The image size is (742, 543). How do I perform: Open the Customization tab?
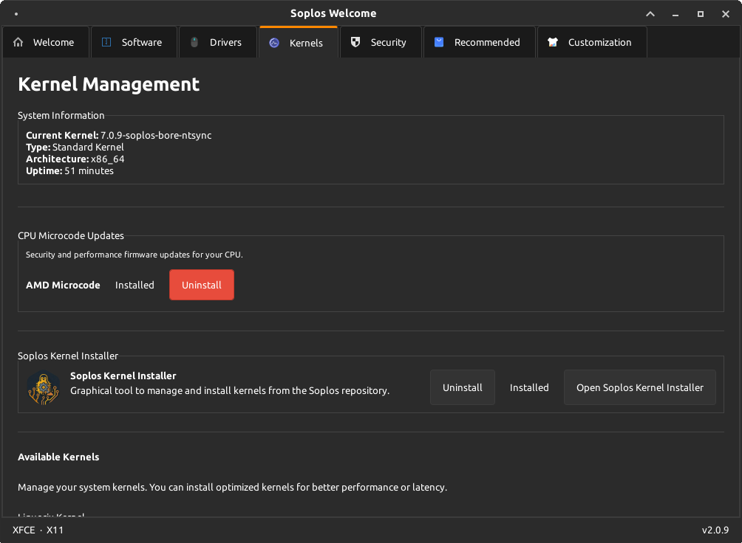tap(592, 42)
